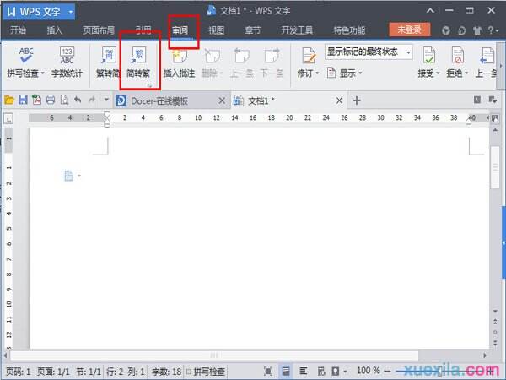Open the 特色功能 ribbon tab
This screenshot has height=380, width=506.
click(349, 30)
